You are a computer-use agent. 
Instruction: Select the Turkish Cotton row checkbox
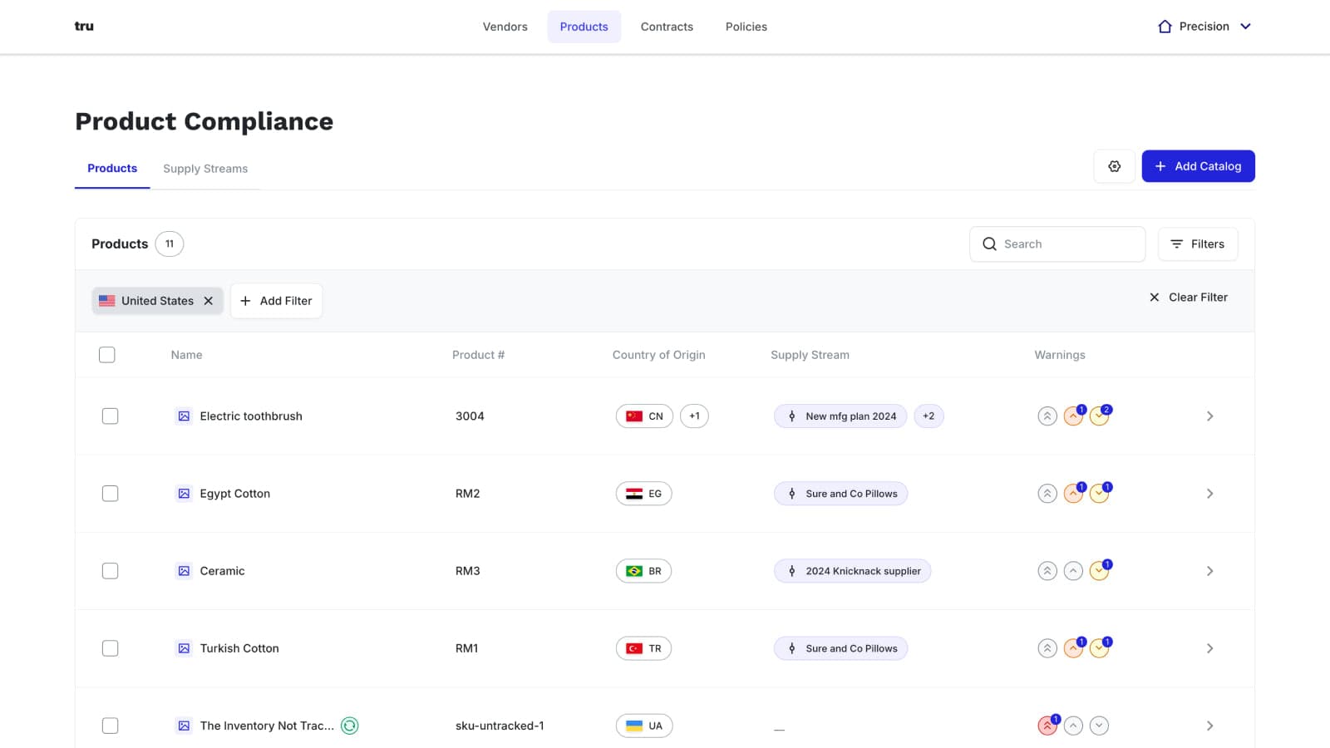click(110, 648)
